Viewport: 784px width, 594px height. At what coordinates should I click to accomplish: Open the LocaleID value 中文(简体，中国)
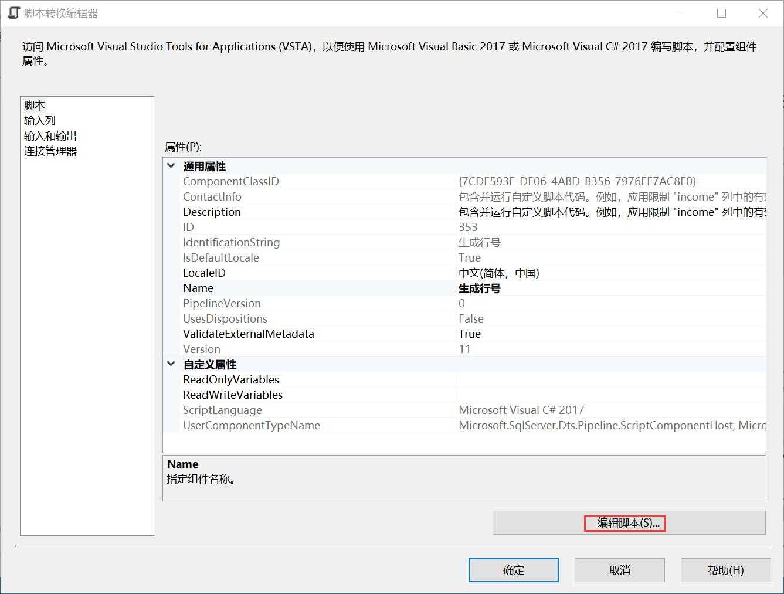point(499,273)
